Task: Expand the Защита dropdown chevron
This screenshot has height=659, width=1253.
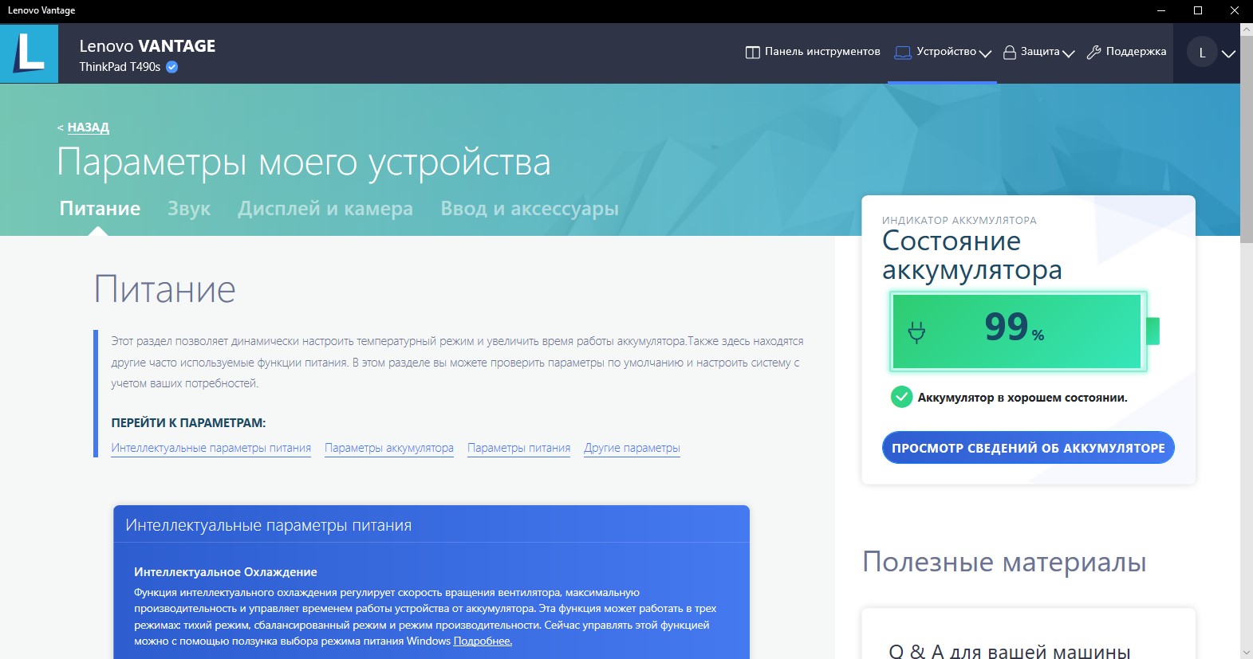Action: 1069,53
